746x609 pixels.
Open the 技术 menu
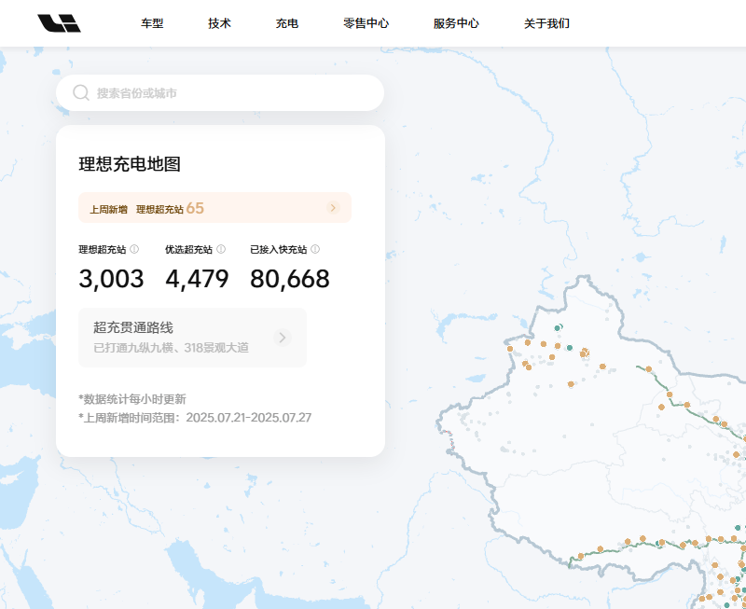pyautogui.click(x=220, y=23)
